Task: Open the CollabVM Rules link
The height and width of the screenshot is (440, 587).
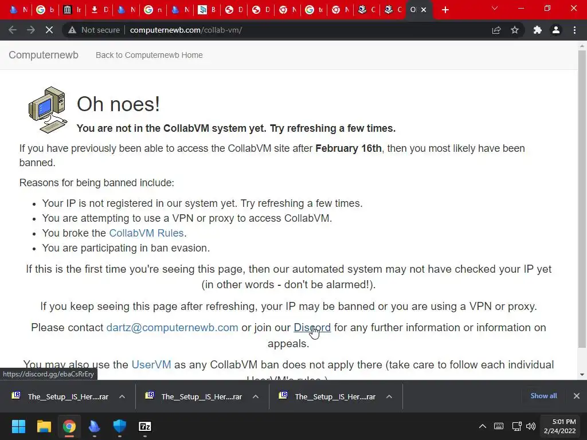Action: [x=146, y=233]
